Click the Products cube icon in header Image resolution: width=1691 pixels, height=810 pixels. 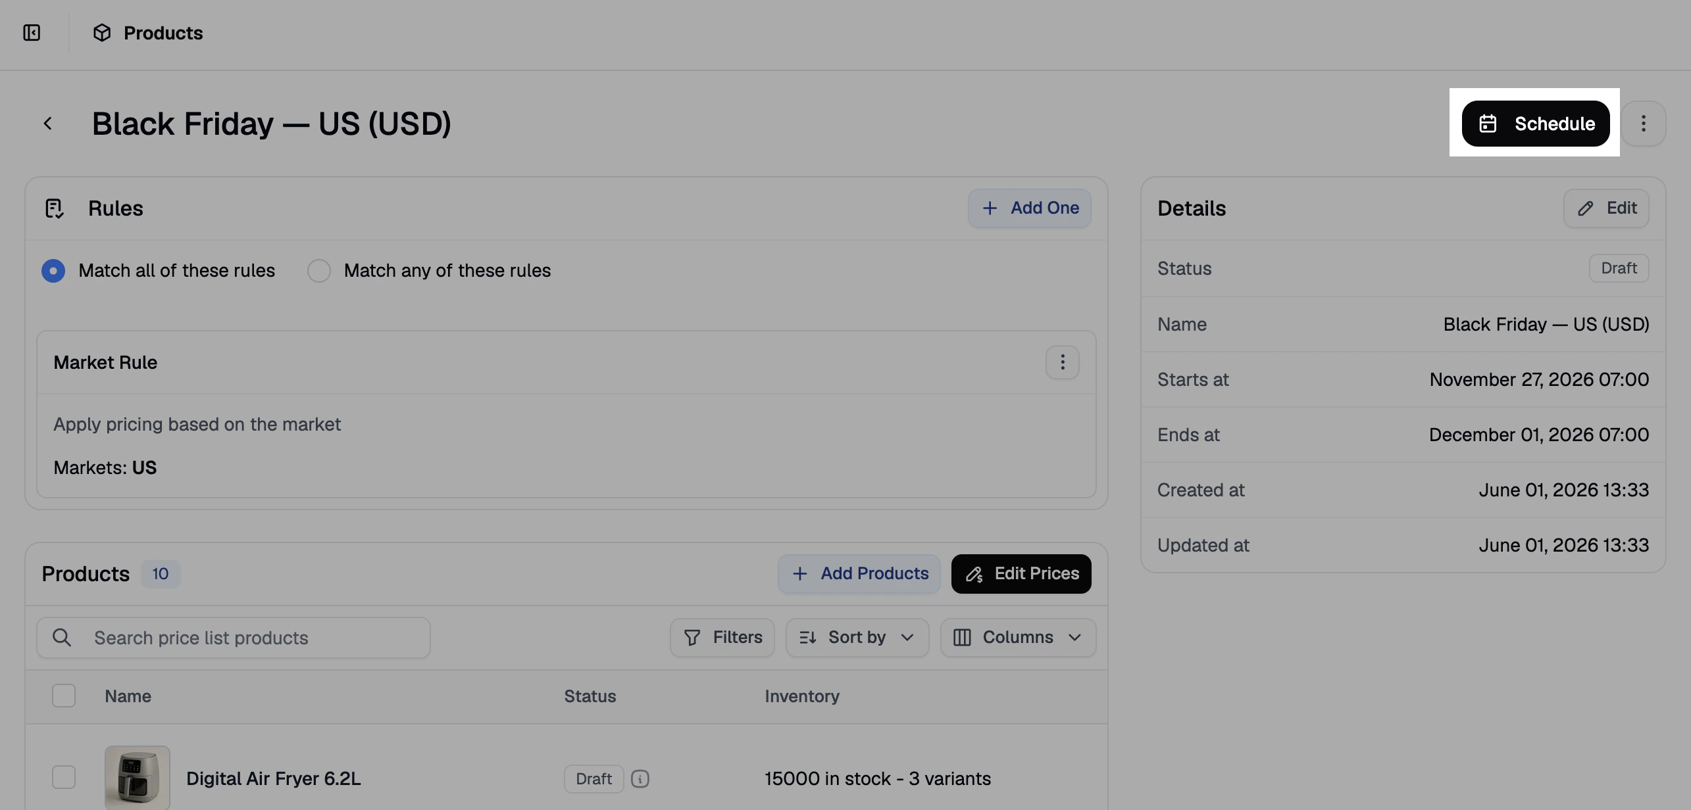102,33
